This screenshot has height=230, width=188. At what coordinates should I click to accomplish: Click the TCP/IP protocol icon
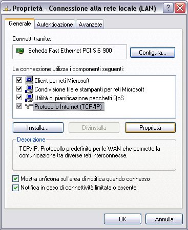[29, 106]
